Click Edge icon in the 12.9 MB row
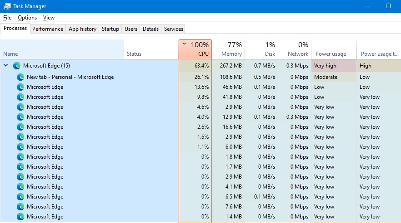This screenshot has height=223, width=401. pos(20,117)
